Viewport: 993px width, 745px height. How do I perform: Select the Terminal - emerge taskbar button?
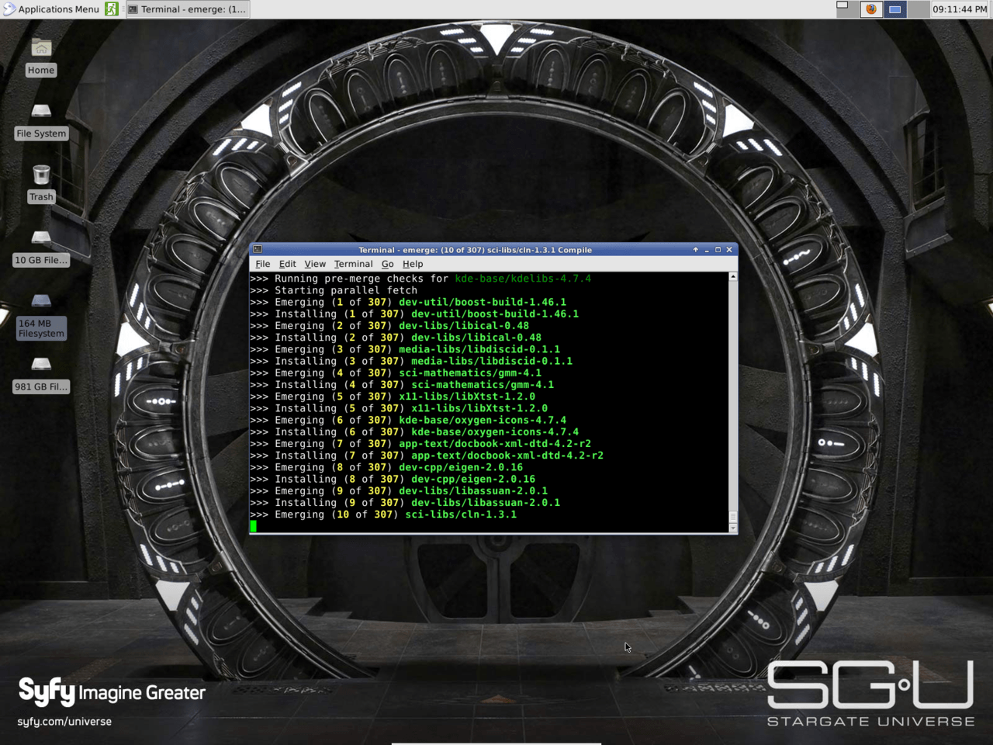point(187,9)
